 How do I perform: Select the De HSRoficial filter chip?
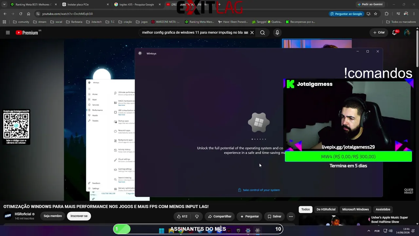pos(326,209)
